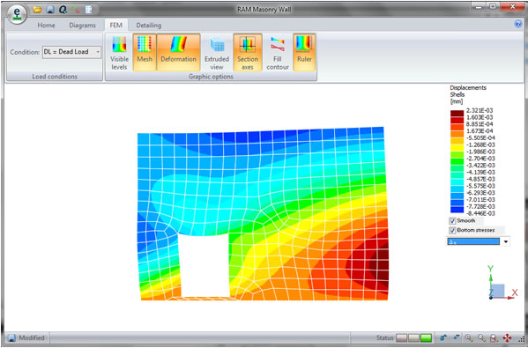Open the Home ribbon tab
Screen dimensions: 528x348
click(x=46, y=26)
